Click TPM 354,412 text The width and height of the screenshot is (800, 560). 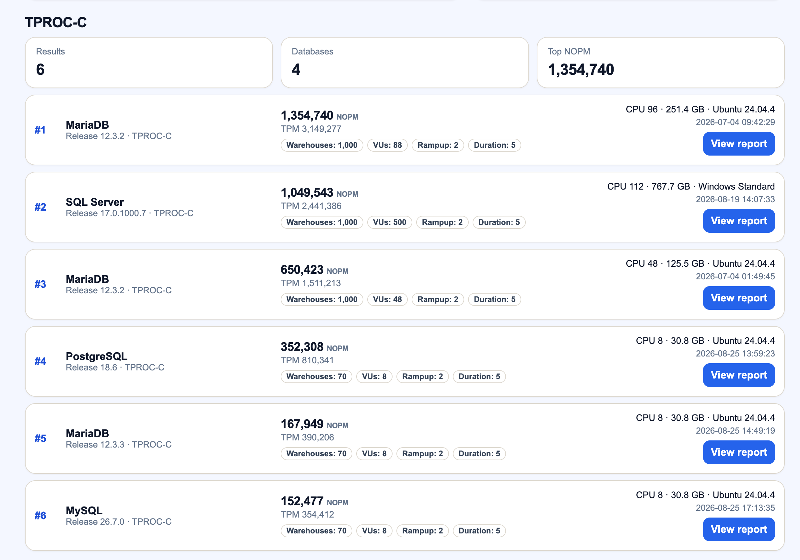point(307,515)
